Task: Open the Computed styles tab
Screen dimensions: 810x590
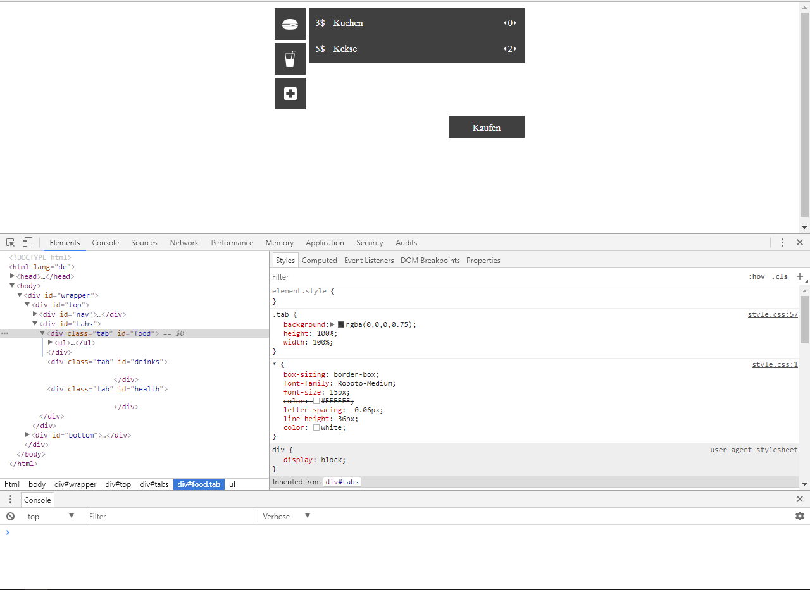Action: coord(319,261)
